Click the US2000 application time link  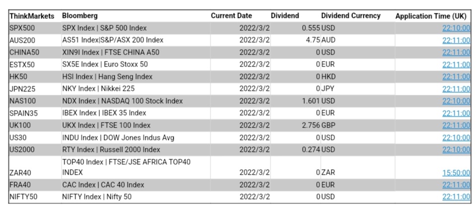click(456, 149)
